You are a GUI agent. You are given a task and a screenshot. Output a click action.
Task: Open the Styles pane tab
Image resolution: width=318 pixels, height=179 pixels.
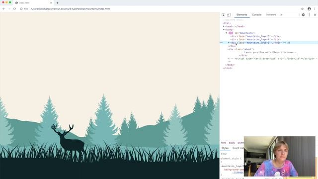(225, 148)
